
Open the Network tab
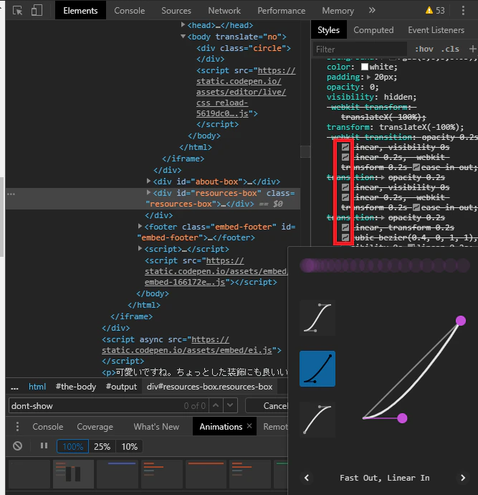[x=224, y=11]
